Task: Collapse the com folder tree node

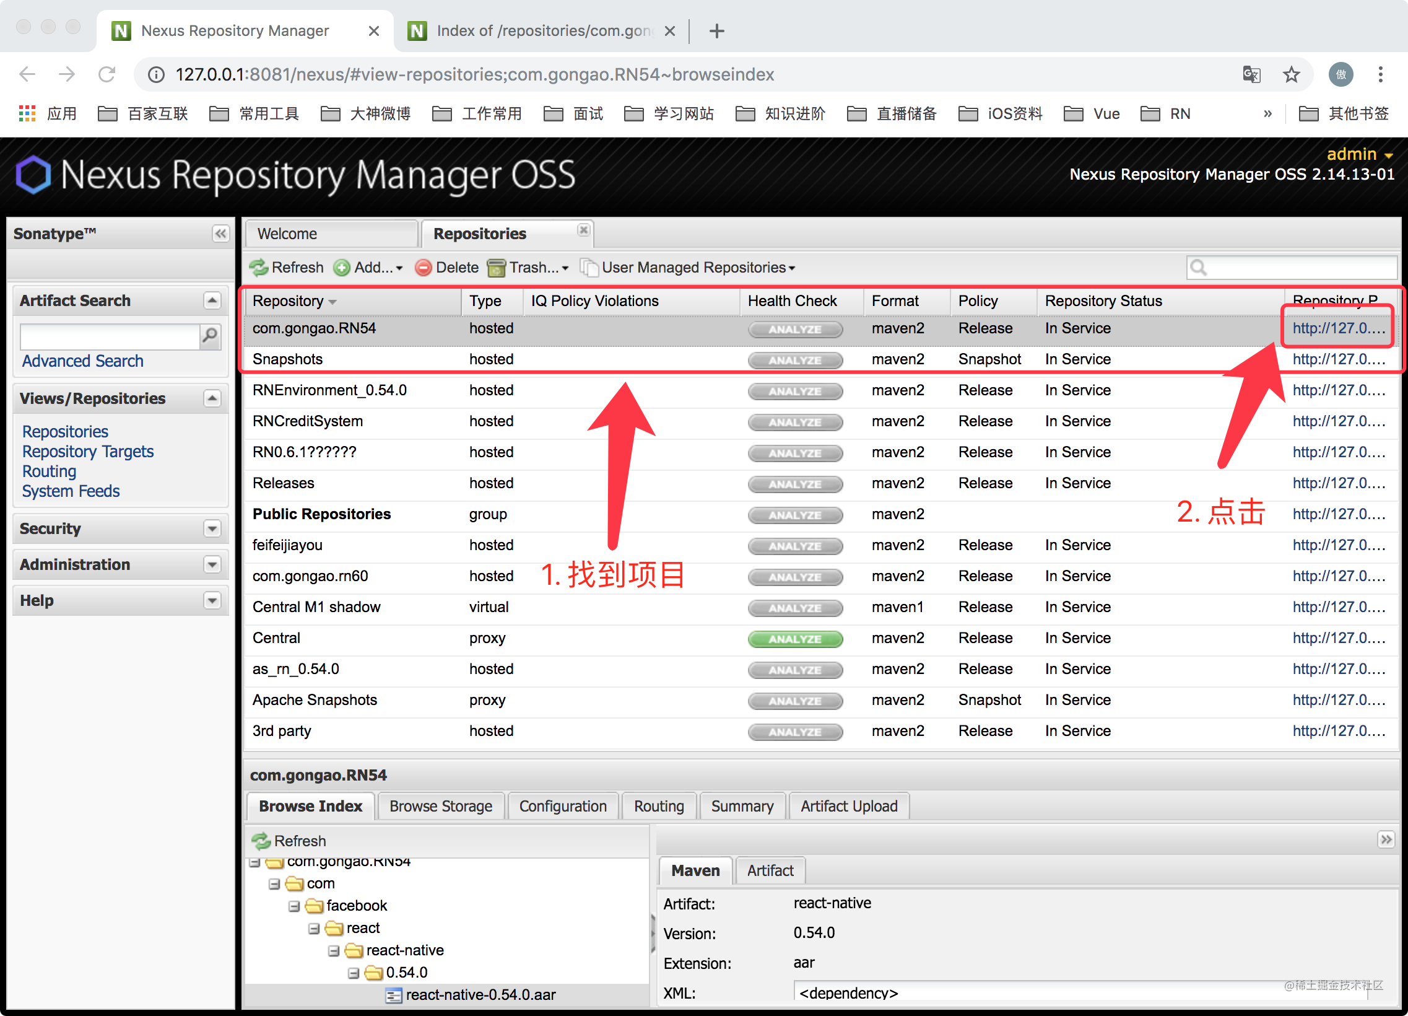Action: point(274,883)
